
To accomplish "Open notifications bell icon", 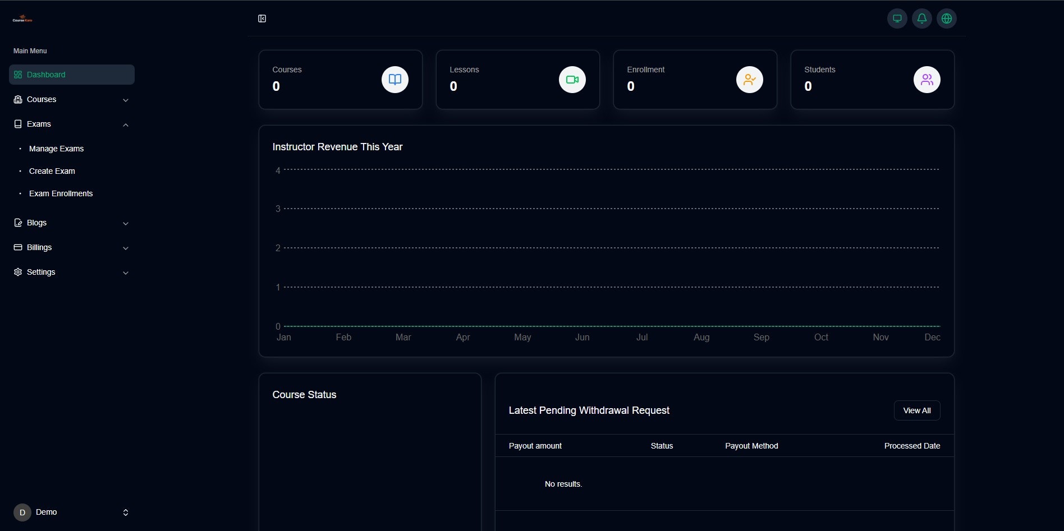I will tap(922, 19).
